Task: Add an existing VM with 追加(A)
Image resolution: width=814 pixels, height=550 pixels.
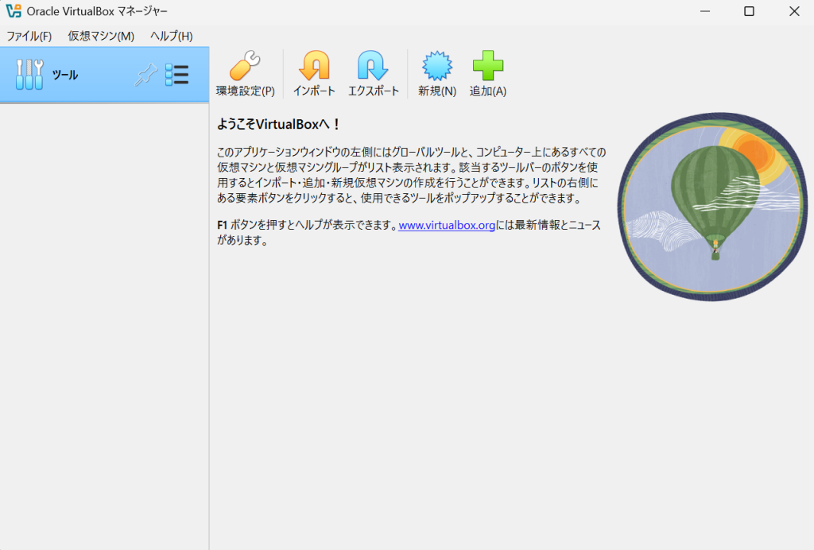Action: [x=487, y=74]
